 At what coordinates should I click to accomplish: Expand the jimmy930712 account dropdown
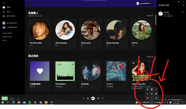coord(144,4)
